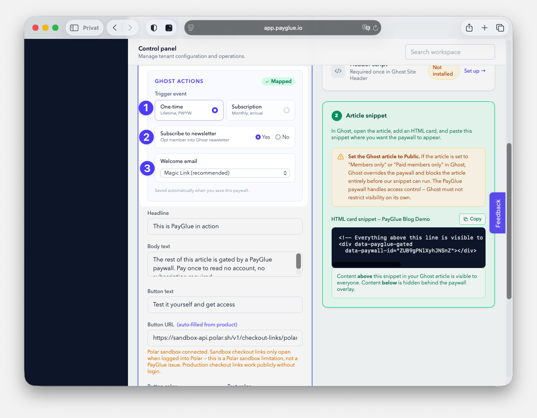
Task: Reload the page with the refresh icon
Action: pyautogui.click(x=375, y=28)
